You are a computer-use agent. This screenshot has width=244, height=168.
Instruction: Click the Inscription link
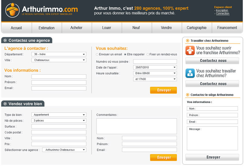[222, 10]
